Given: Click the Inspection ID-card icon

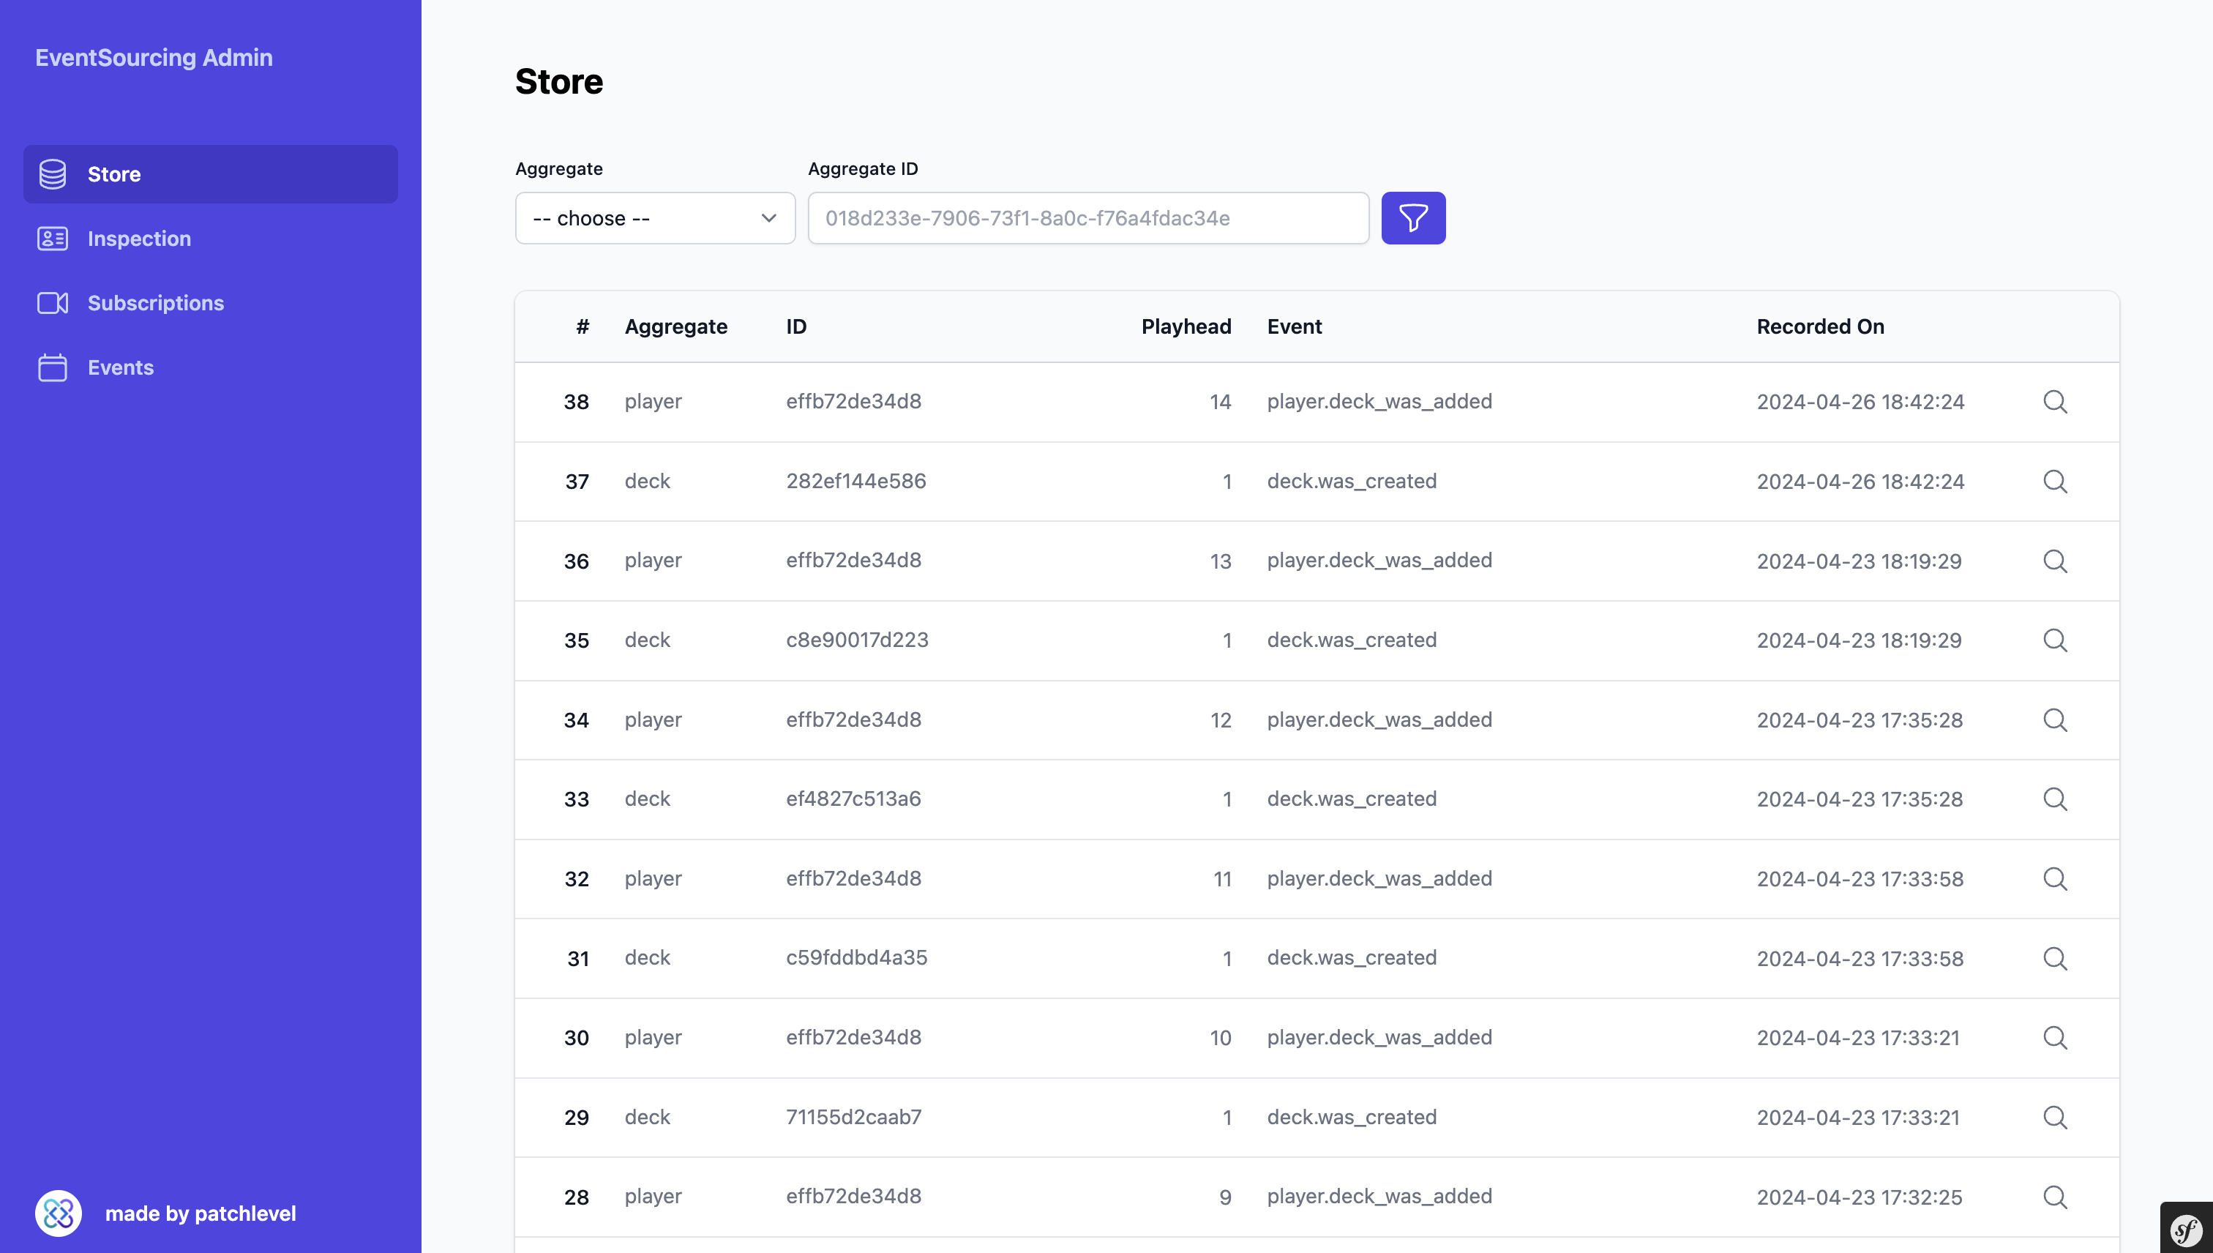Looking at the screenshot, I should point(53,239).
